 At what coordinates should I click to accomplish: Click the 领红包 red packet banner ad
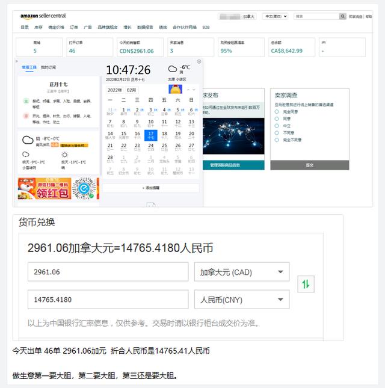pos(45,188)
